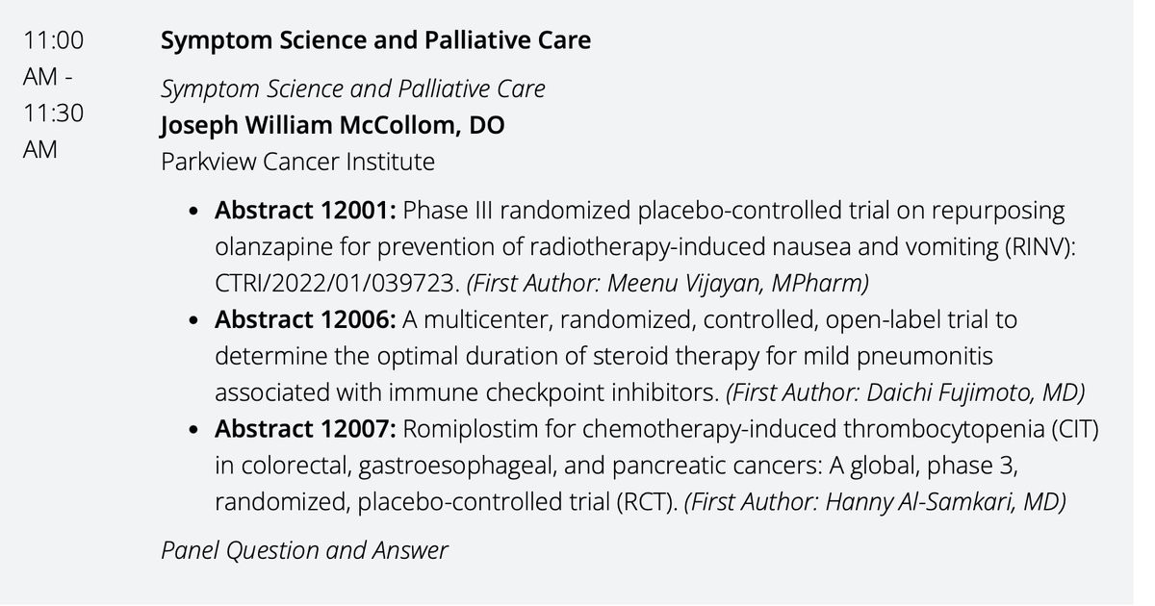Open Abstract 12006 label
The image size is (1155, 606).
coord(304,319)
